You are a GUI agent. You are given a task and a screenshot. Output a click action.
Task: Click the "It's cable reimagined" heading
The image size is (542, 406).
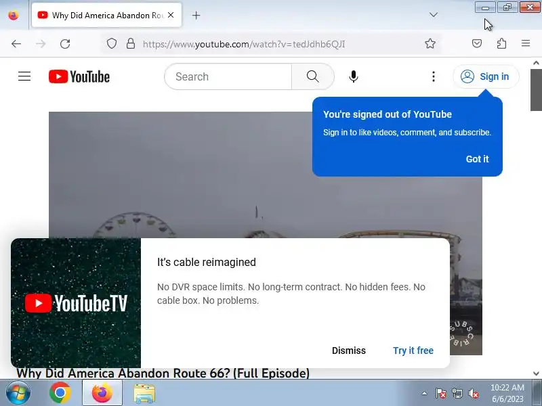coord(207,263)
